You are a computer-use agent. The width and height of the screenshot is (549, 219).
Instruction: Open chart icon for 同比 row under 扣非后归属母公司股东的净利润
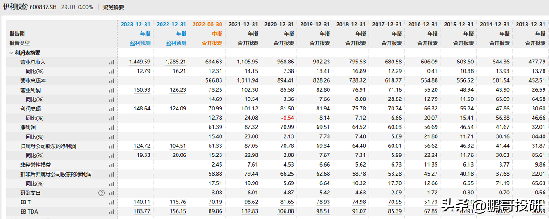click(111, 184)
